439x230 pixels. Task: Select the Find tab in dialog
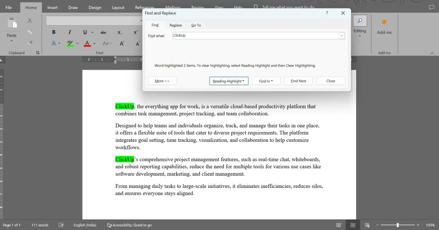point(155,25)
